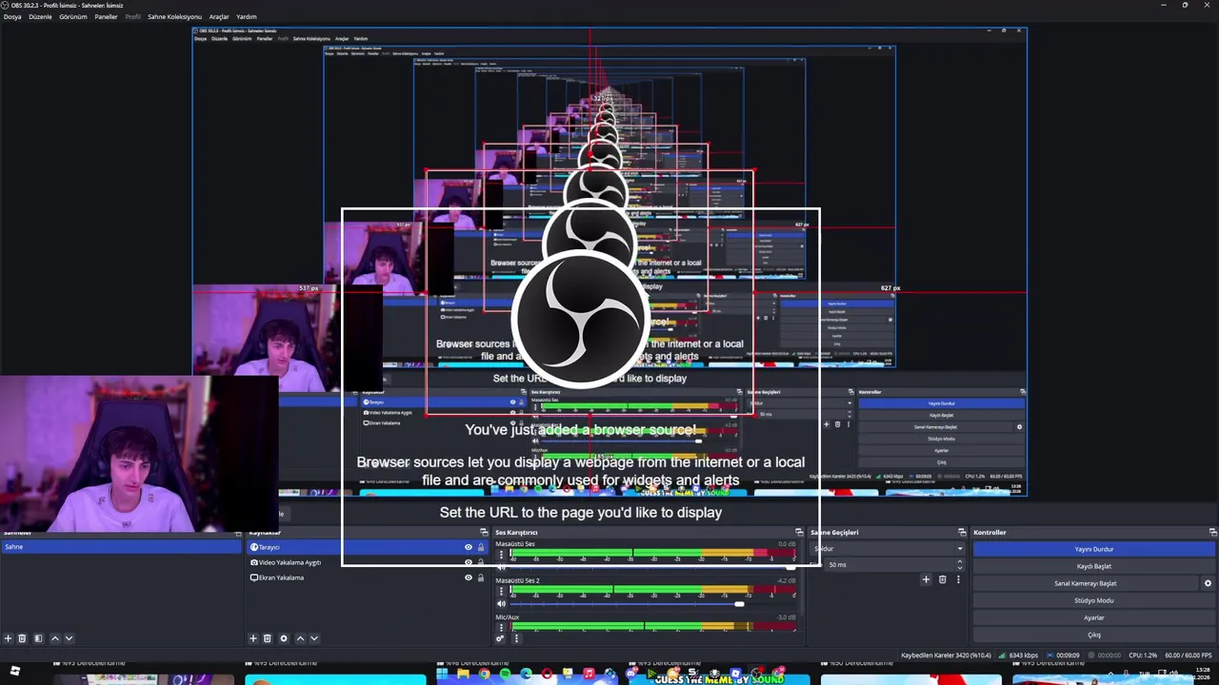Screen dimensions: 1219x685
Task: Move scene up arrow in the Sahneler toolbar
Action: 54,638
